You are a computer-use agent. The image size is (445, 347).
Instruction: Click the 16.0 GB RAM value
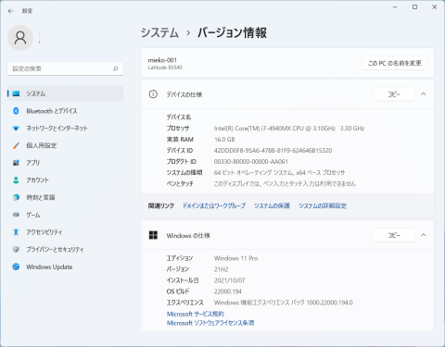point(224,140)
